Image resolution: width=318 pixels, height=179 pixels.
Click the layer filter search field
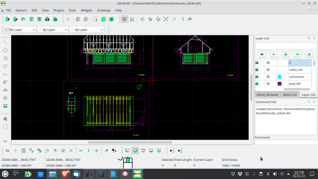[x=286, y=46]
